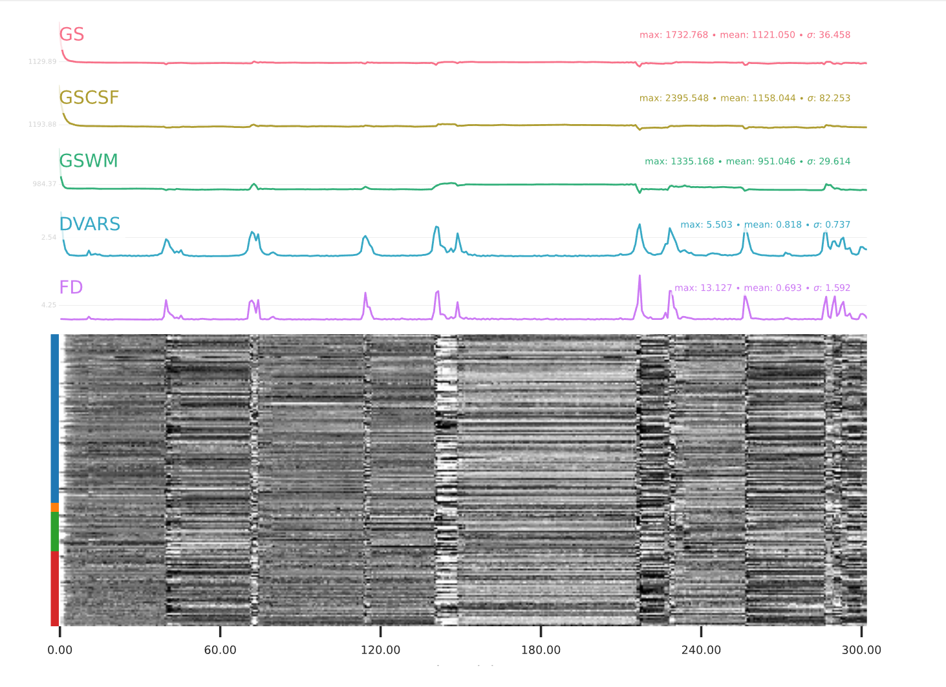Click the 1129.89 y-axis value beside GS
This screenshot has height=687, width=946.
[x=42, y=61]
